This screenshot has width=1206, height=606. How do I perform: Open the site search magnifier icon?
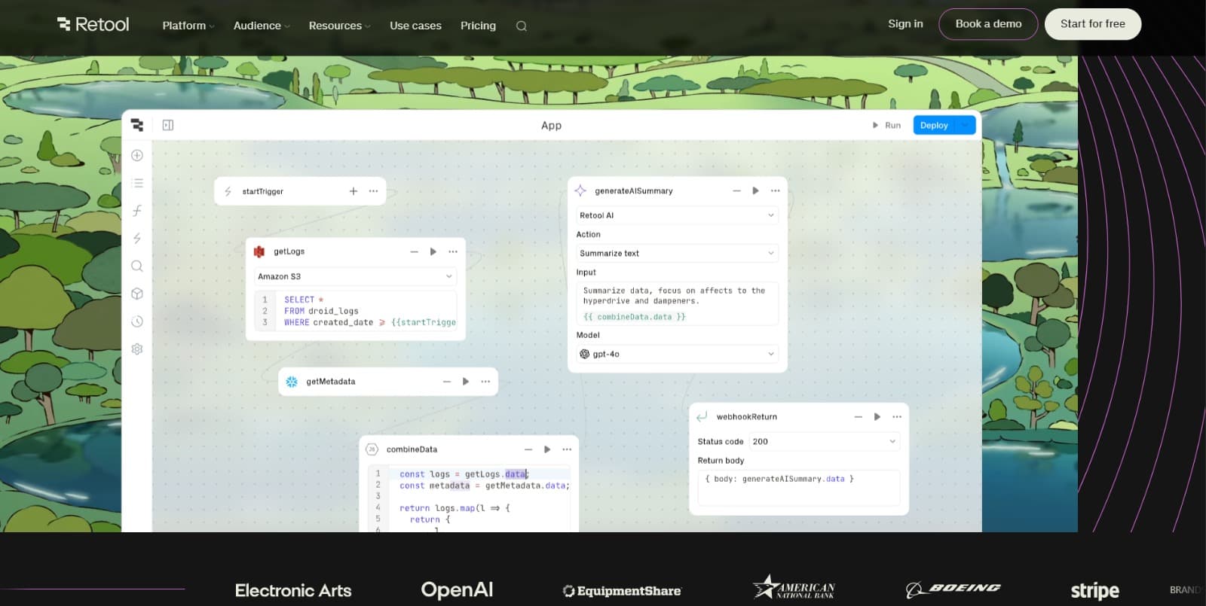[x=521, y=26]
